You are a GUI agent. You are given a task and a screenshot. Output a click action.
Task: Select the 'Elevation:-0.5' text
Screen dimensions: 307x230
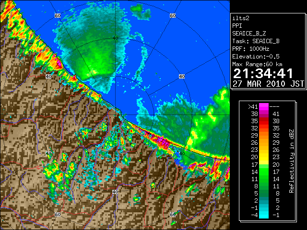point(256,57)
